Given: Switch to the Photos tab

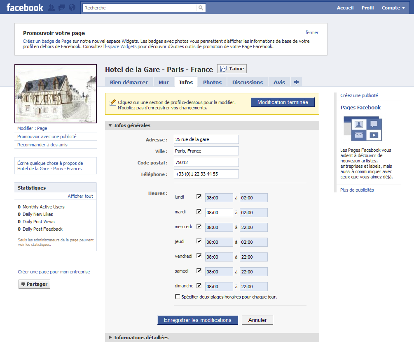Looking at the screenshot, I should [212, 82].
